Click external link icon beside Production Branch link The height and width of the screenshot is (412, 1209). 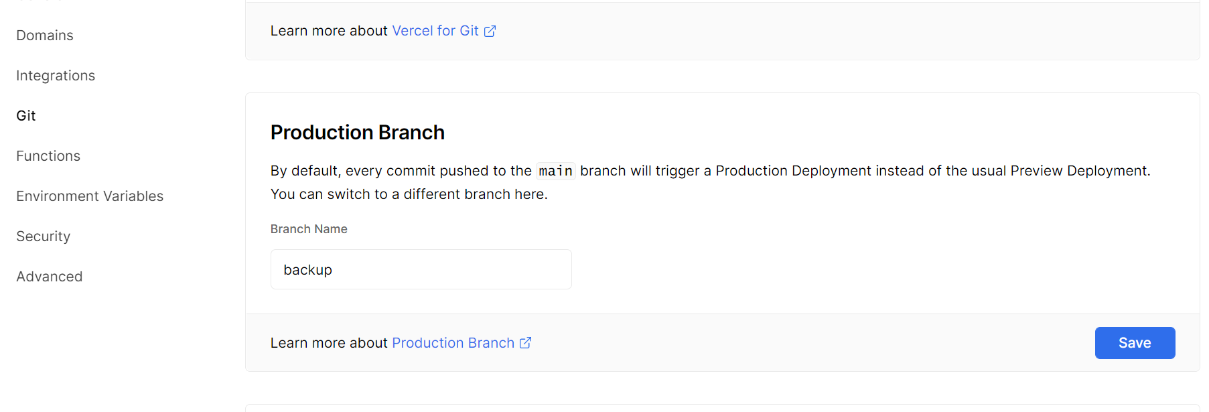click(526, 343)
